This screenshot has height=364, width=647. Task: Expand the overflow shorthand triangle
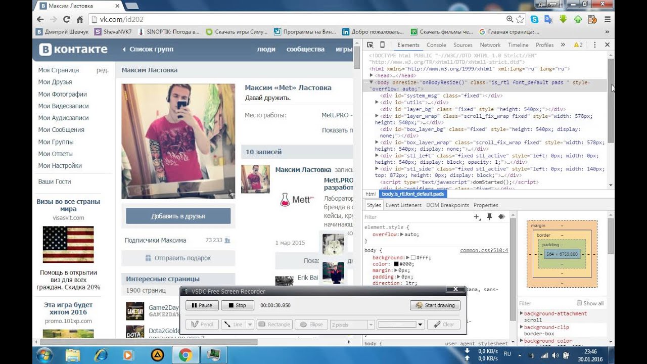[x=402, y=235]
